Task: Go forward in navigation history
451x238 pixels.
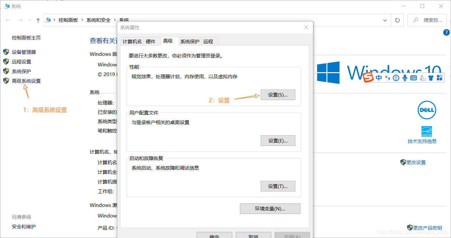Action: tap(20, 20)
